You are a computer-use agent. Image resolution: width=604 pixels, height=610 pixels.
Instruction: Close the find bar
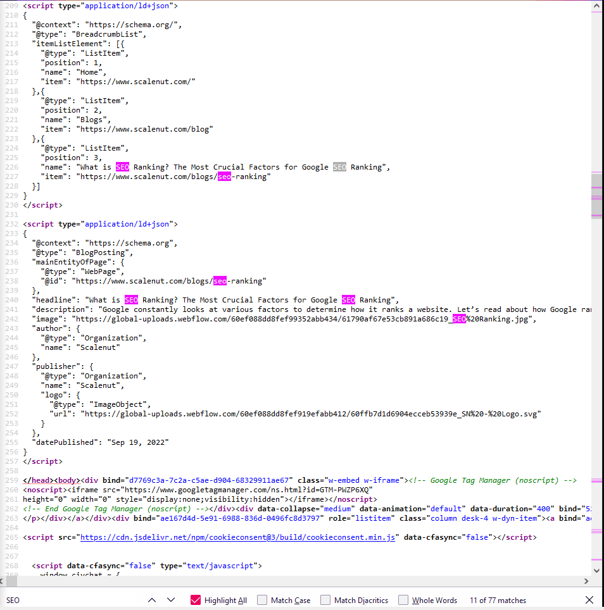click(589, 600)
